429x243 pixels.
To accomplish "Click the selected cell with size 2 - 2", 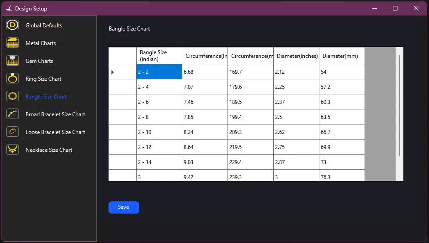I will 159,72.
